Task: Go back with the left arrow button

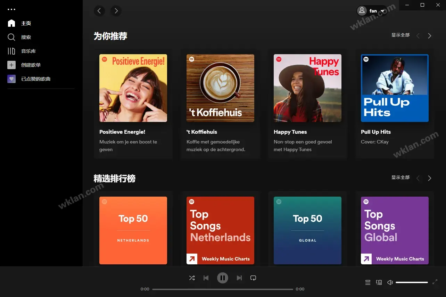Action: [99, 11]
